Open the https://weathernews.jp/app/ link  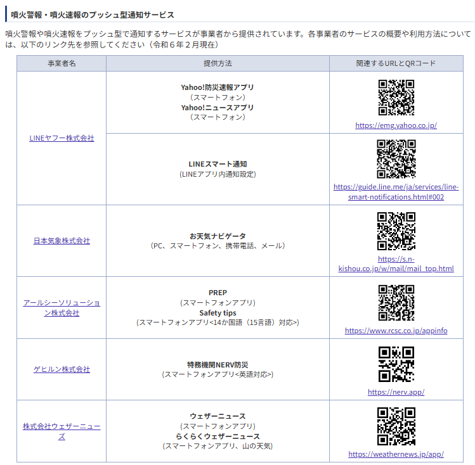click(x=396, y=454)
